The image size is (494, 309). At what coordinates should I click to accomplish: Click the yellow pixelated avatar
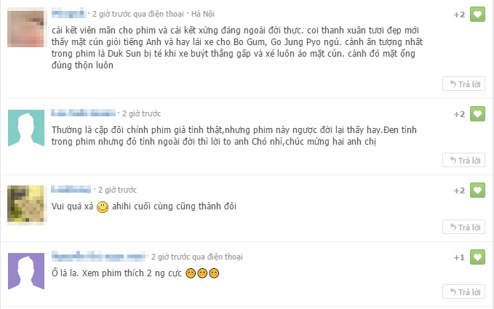pyautogui.click(x=26, y=204)
